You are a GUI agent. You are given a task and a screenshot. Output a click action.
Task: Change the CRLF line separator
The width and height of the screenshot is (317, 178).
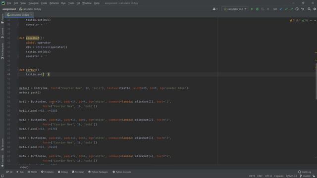[260, 176]
